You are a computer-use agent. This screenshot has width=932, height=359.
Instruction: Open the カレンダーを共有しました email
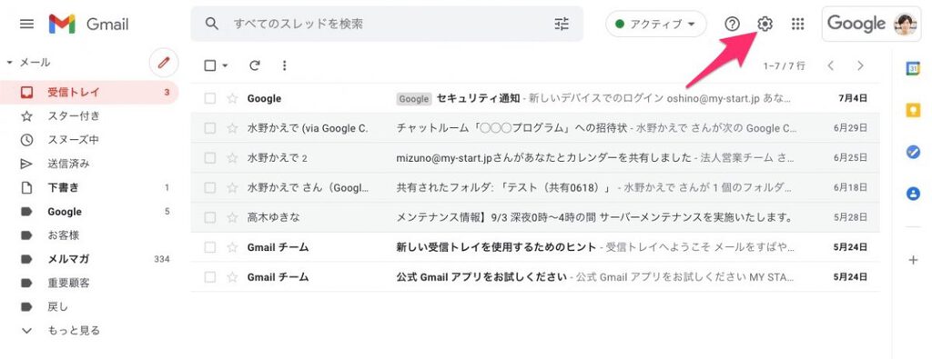(535, 158)
